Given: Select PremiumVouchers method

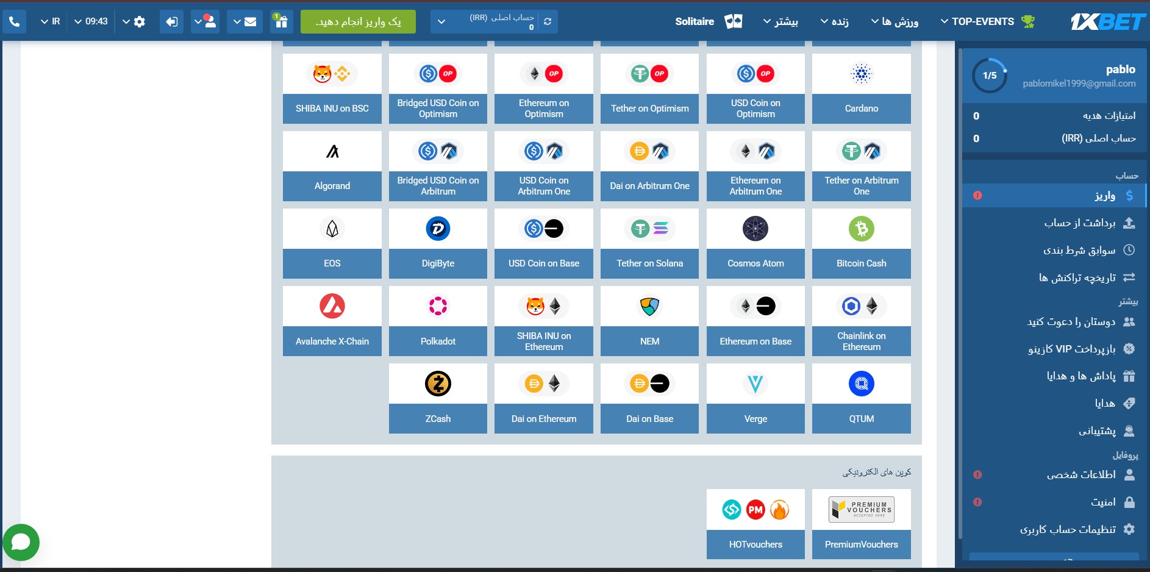Looking at the screenshot, I should pos(862,524).
